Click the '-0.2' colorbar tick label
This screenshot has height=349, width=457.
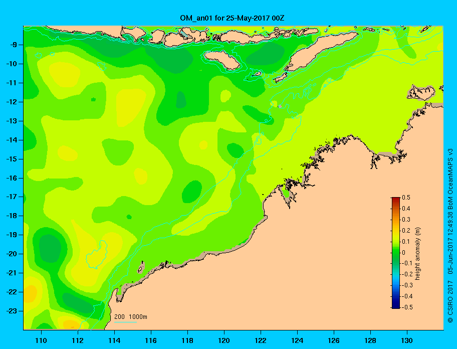tap(407, 274)
